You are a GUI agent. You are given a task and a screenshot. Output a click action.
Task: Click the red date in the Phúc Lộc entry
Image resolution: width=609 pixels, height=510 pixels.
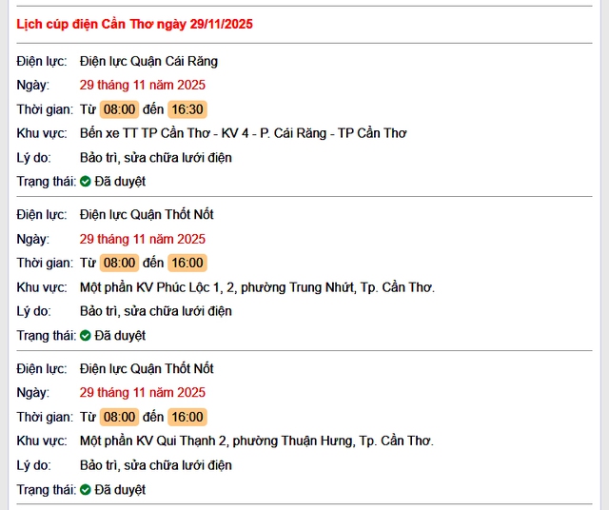[143, 239]
